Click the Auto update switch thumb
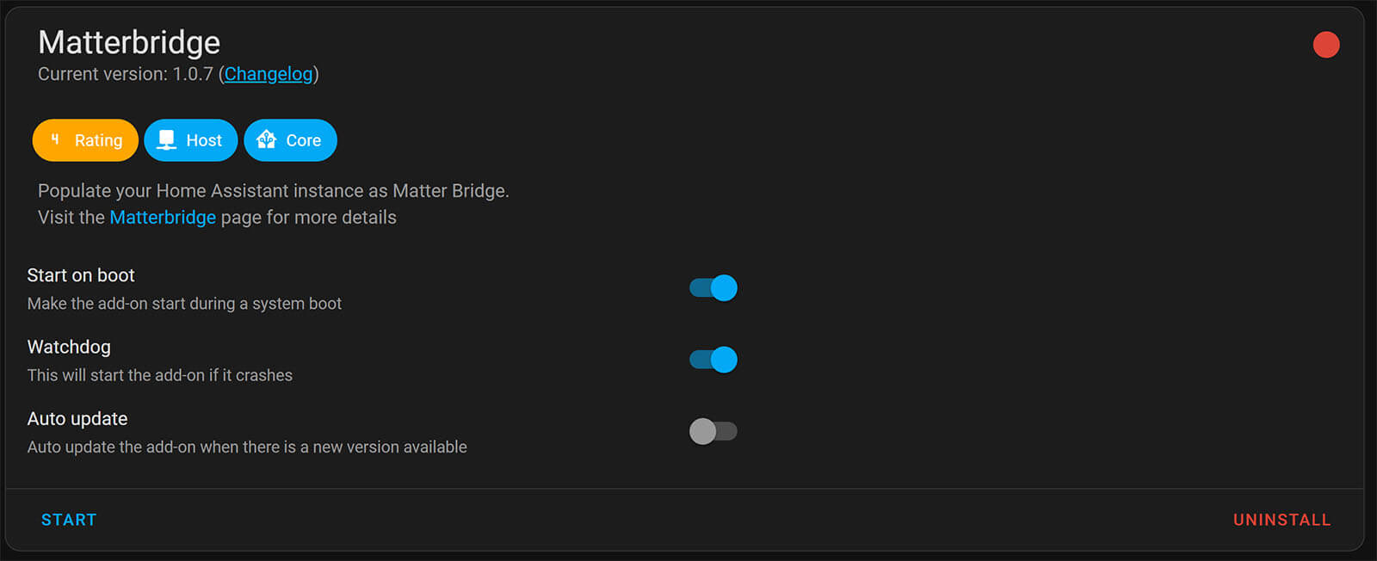Screen dimensions: 1377x561 [701, 430]
